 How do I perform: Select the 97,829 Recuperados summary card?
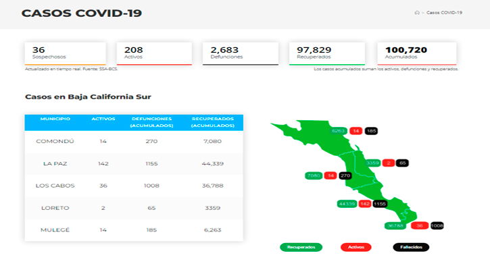click(327, 54)
